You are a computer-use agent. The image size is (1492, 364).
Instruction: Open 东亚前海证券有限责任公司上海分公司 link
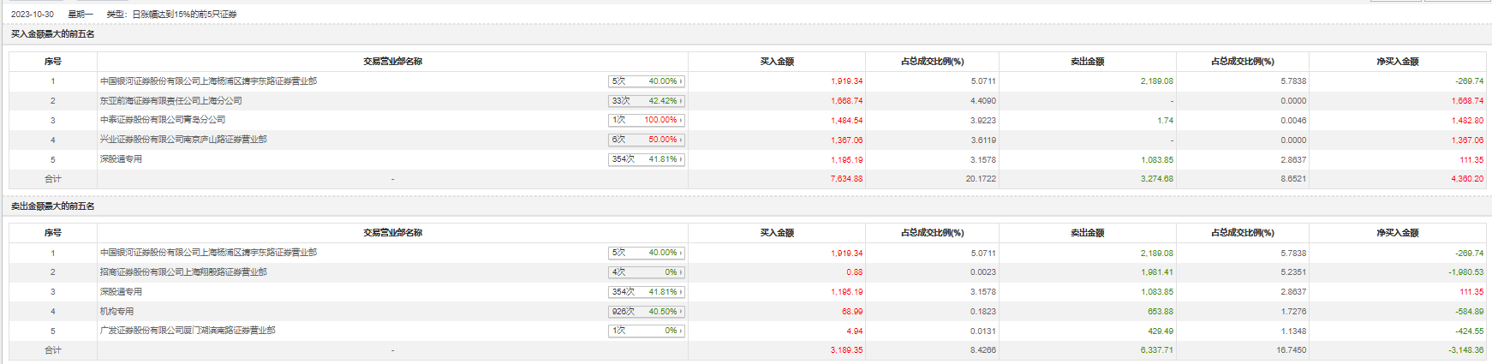(x=170, y=101)
